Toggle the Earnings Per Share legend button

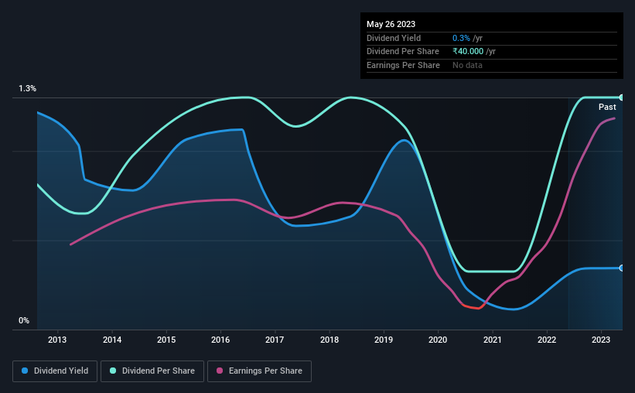(259, 371)
